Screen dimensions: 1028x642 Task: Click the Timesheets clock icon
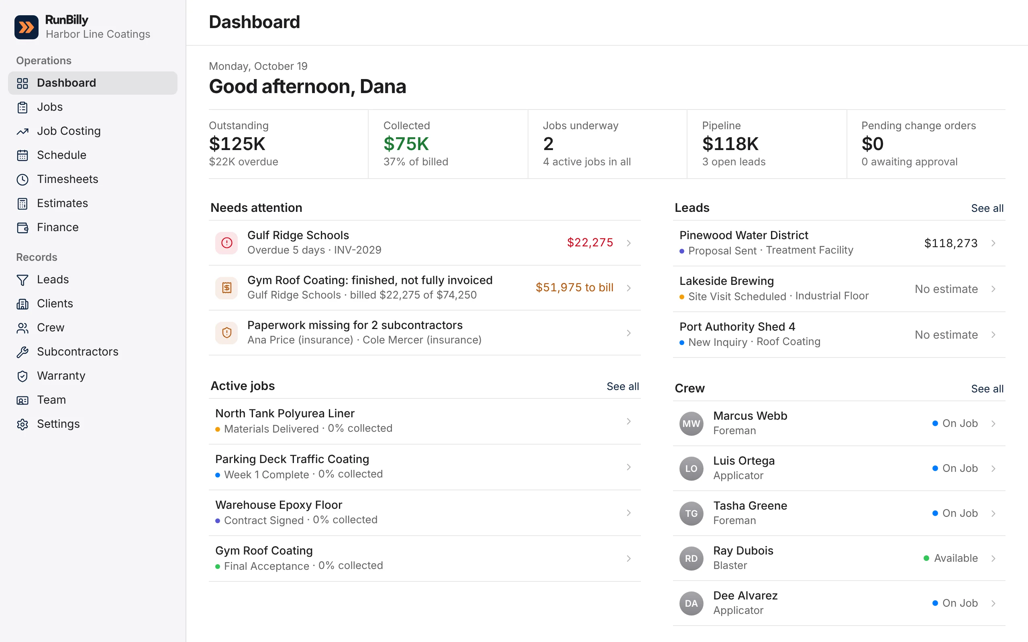click(22, 180)
